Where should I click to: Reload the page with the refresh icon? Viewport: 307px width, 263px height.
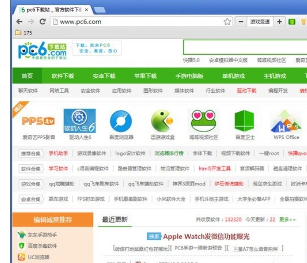pyautogui.click(x=43, y=22)
